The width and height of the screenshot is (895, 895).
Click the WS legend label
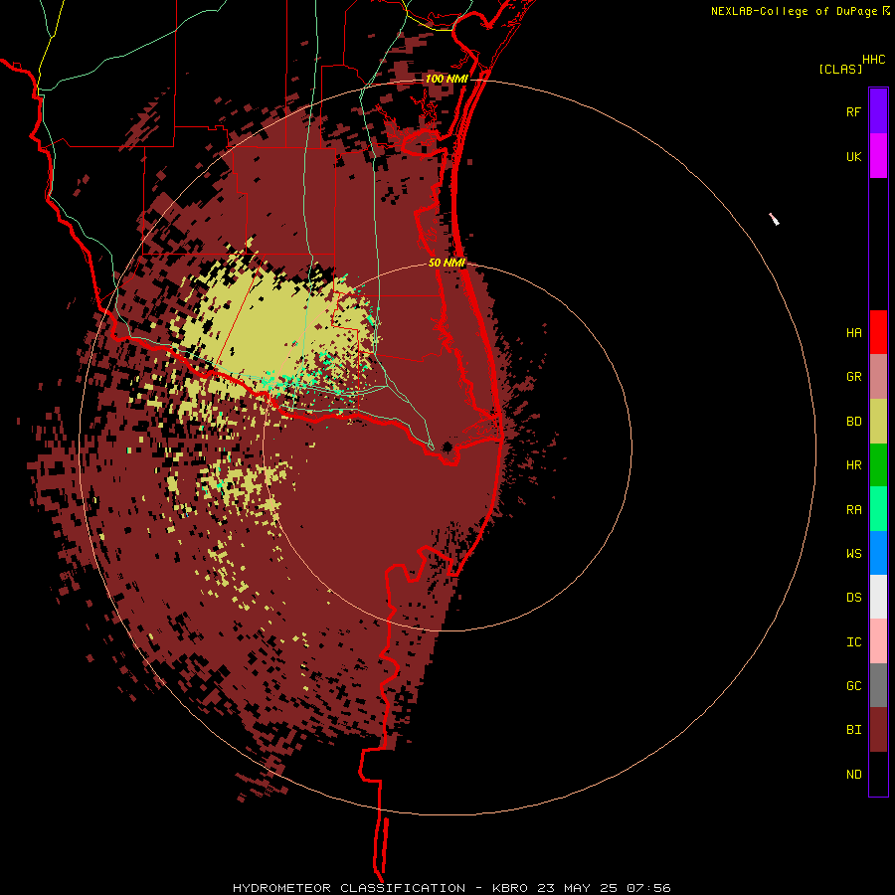click(853, 553)
